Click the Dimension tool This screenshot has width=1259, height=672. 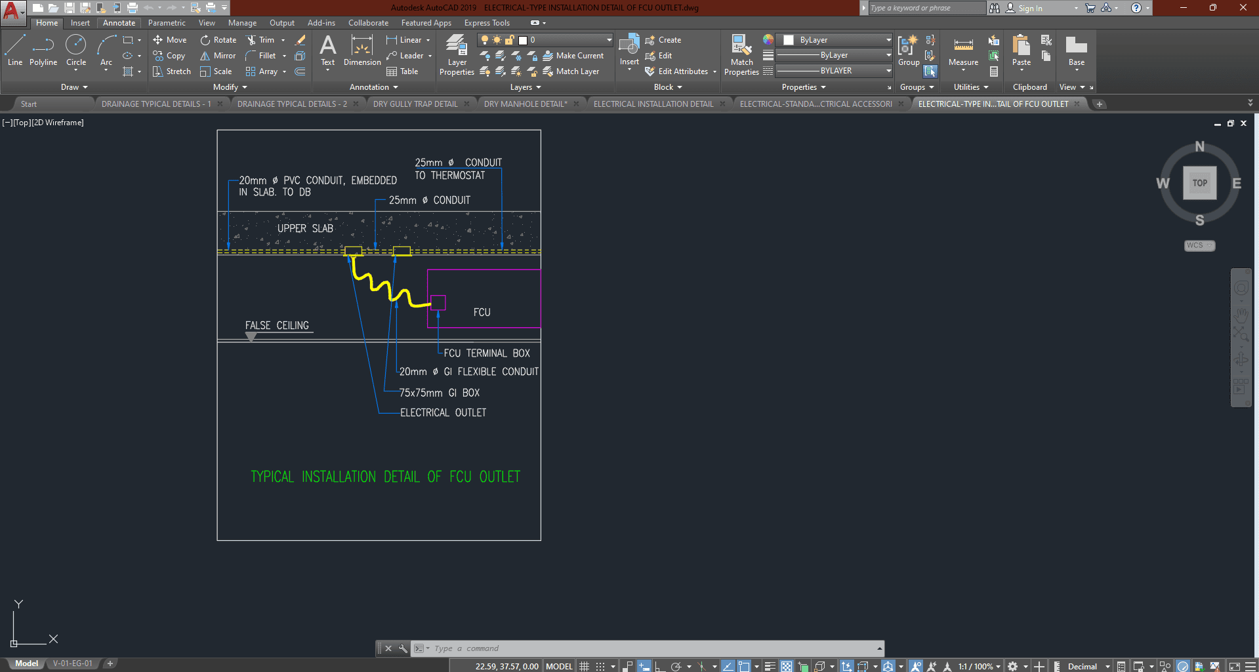pos(362,50)
